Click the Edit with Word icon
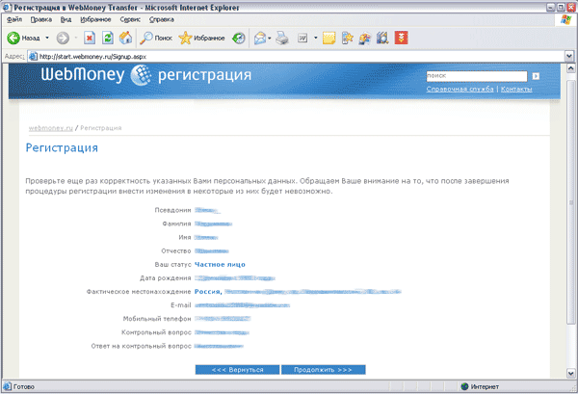The height and width of the screenshot is (394, 578). point(302,38)
